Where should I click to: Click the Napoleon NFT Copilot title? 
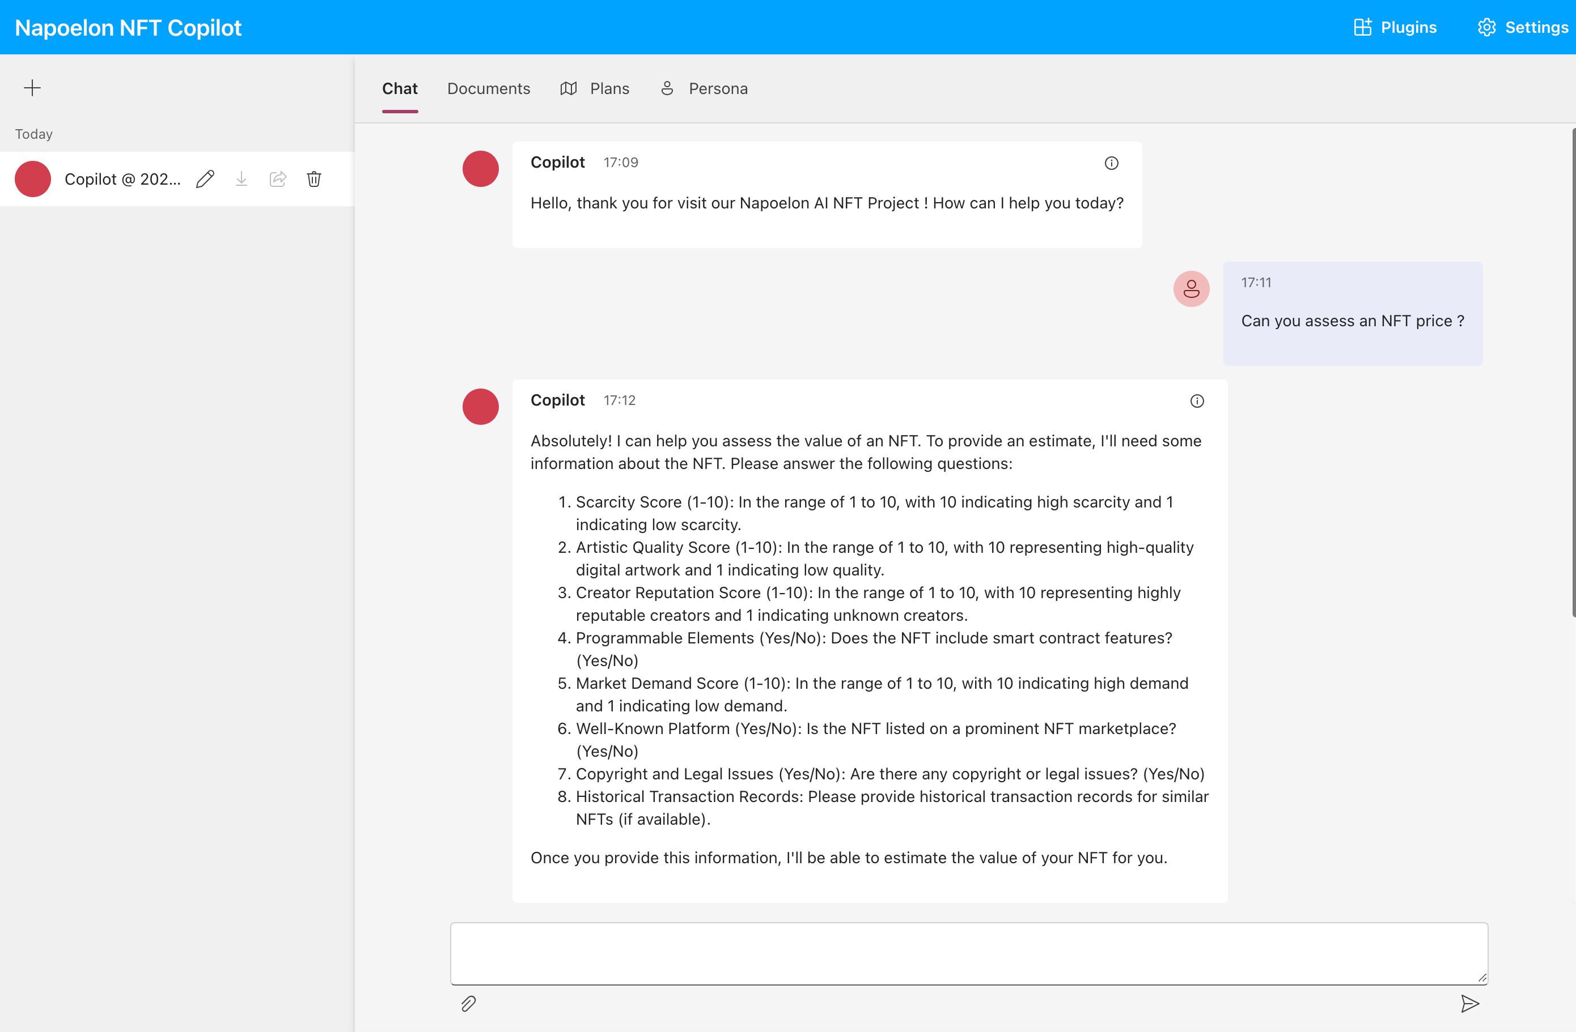tap(129, 28)
